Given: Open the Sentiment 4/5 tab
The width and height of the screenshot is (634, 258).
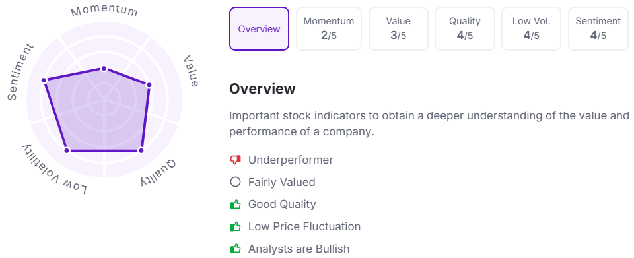Looking at the screenshot, I should (x=598, y=28).
